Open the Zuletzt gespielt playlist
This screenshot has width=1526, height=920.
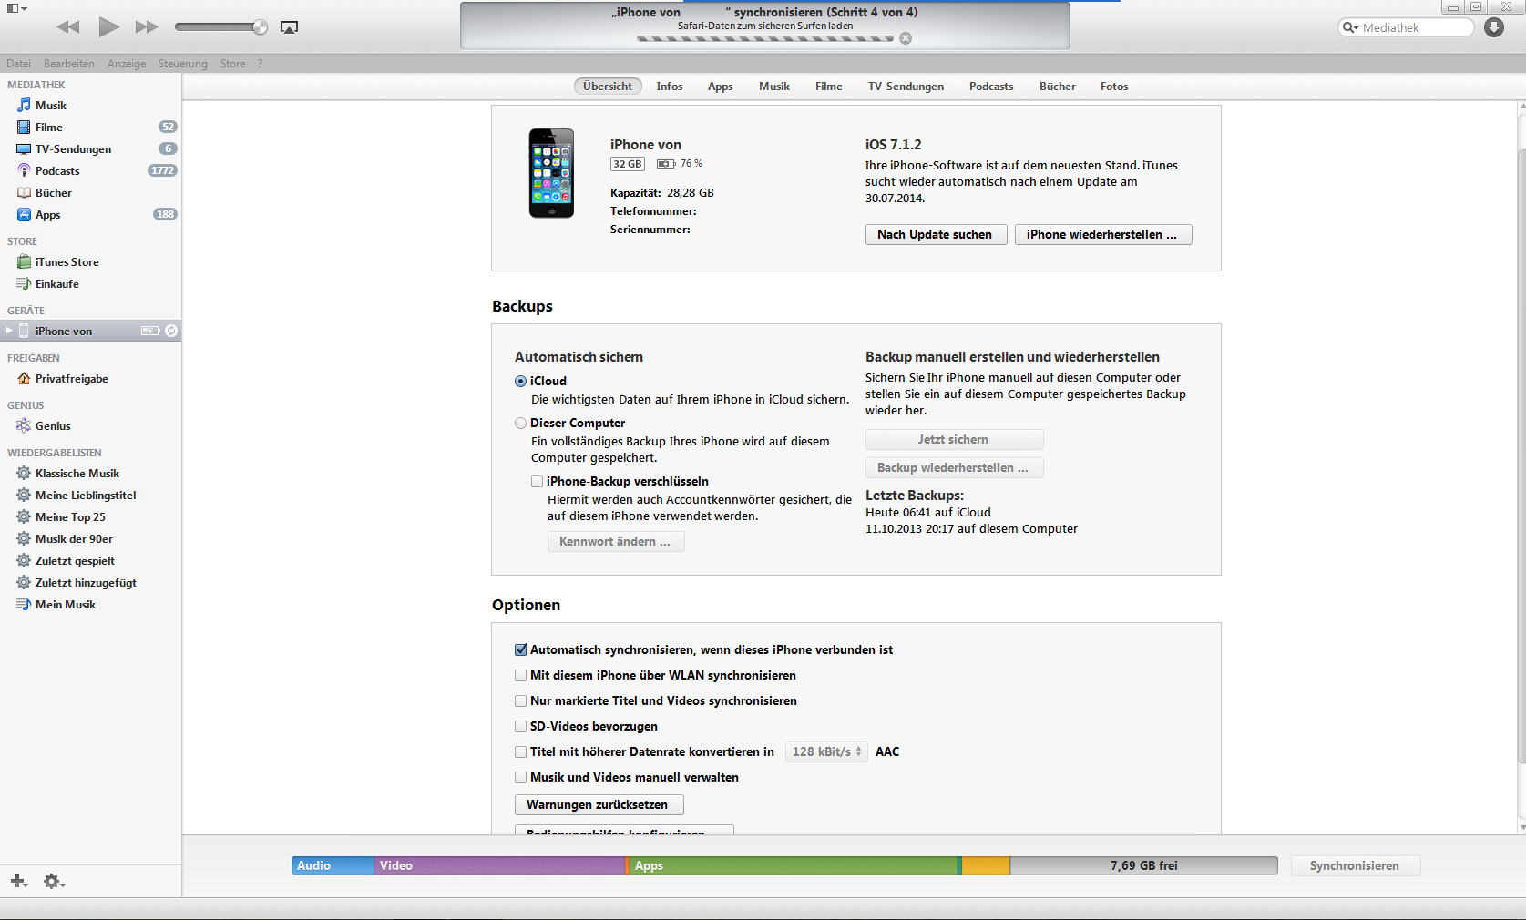coord(91,561)
